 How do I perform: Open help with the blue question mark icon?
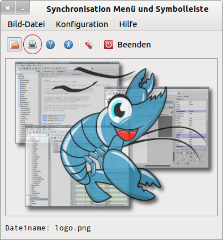coord(50,45)
